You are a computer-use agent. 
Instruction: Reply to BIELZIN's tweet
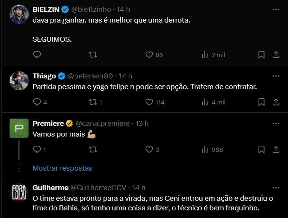pos(37,55)
